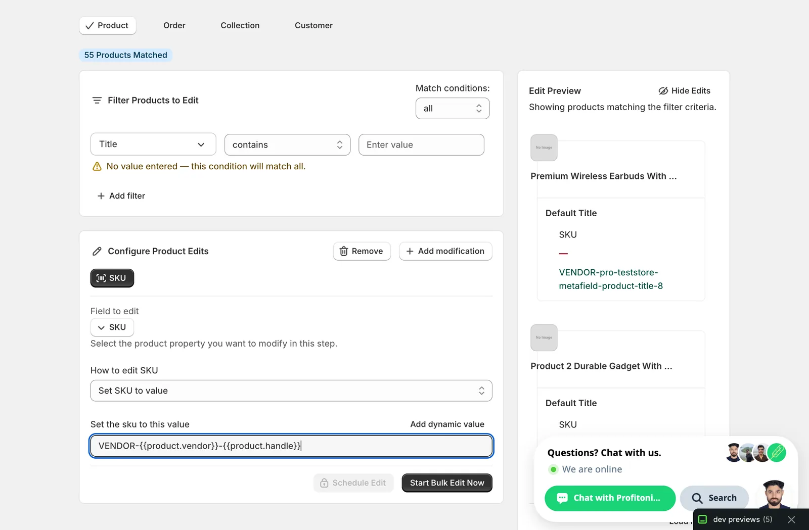Close the dev previews bar
The height and width of the screenshot is (530, 809).
(792, 519)
